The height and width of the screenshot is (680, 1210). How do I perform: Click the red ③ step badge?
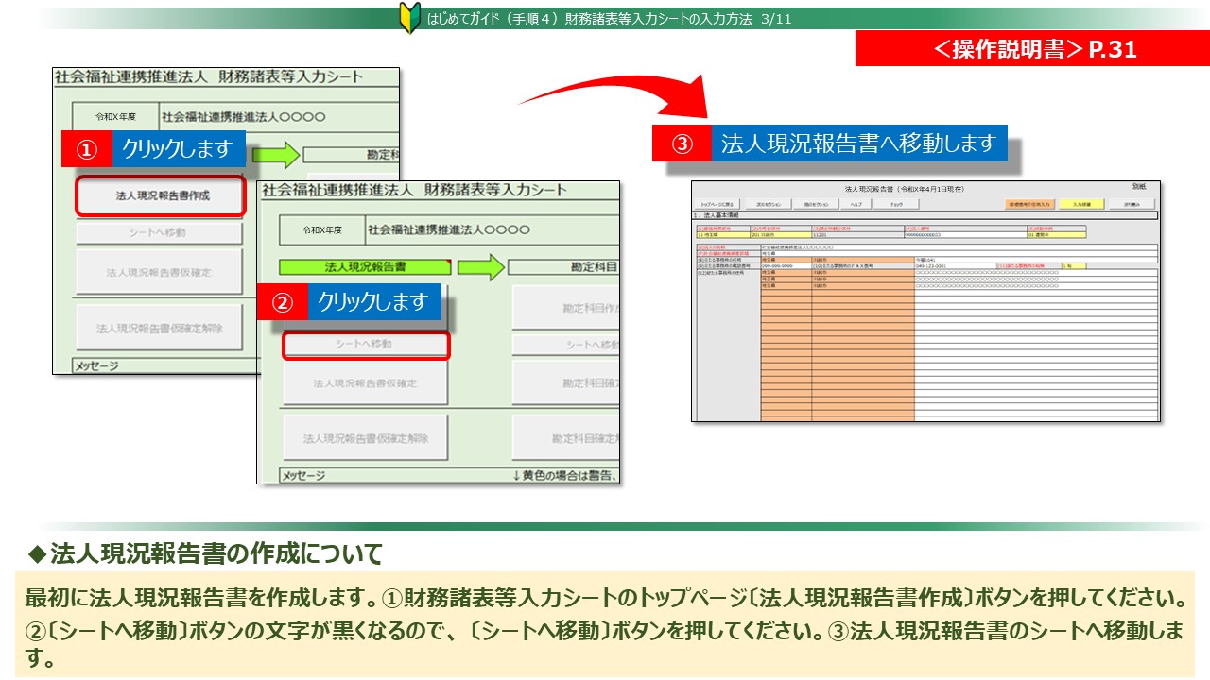tap(682, 144)
